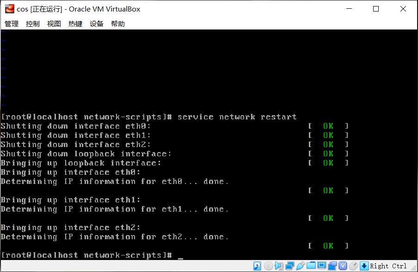Open the recording status icon
The width and height of the screenshot is (418, 272).
click(333, 266)
